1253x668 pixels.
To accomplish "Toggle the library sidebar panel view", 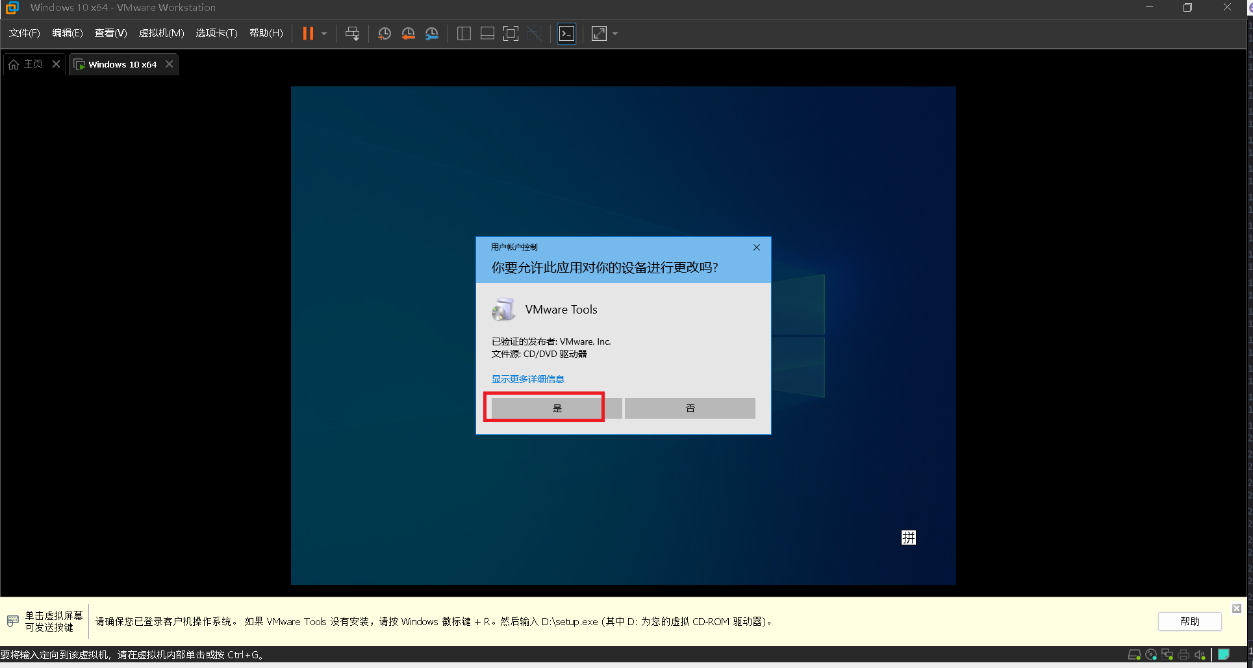I will (x=464, y=34).
